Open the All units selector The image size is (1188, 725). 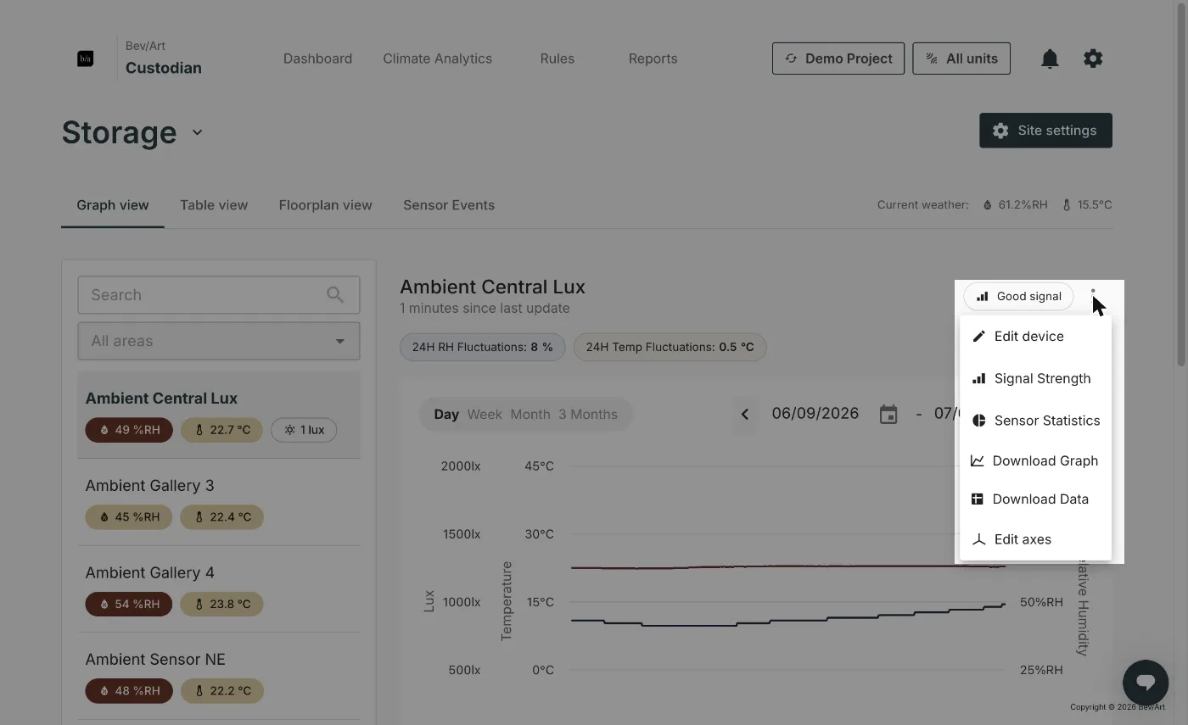coord(961,59)
